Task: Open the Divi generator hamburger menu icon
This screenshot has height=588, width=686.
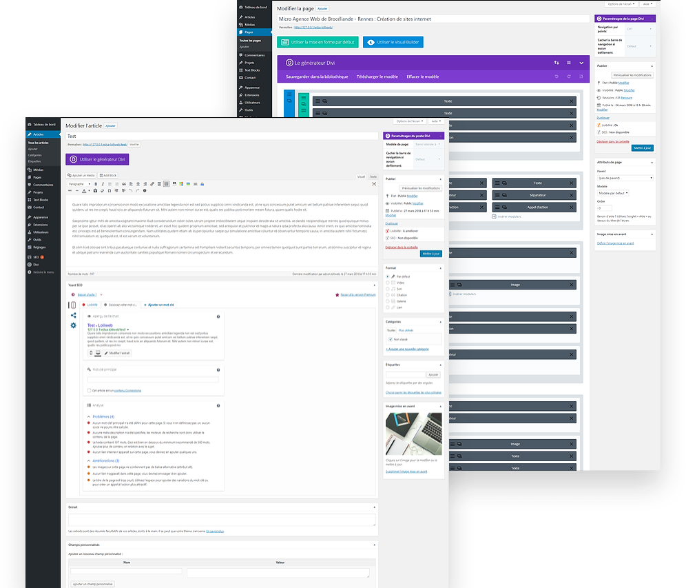Action: click(569, 63)
